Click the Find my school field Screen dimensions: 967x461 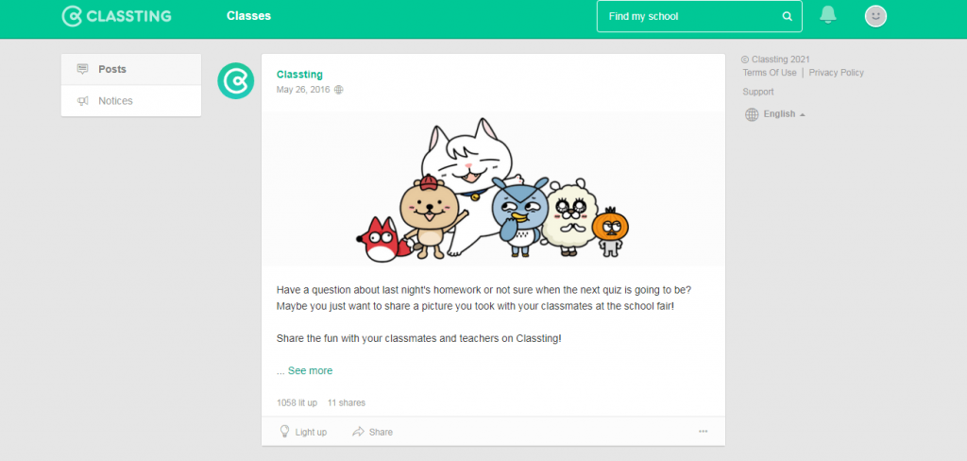coord(700,16)
